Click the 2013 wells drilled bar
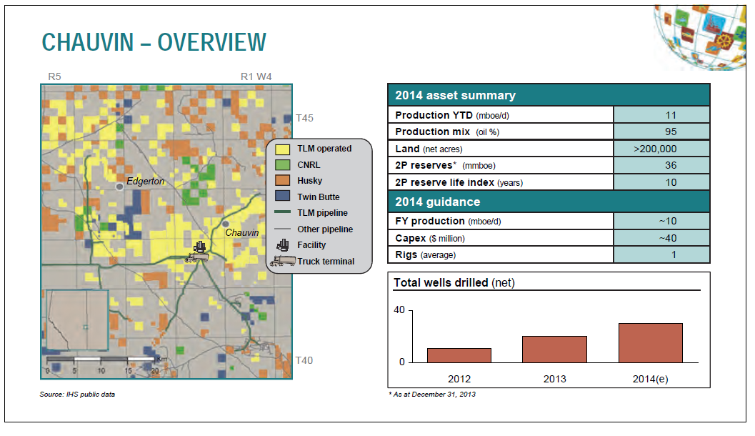This screenshot has height=436, width=755. (x=555, y=350)
